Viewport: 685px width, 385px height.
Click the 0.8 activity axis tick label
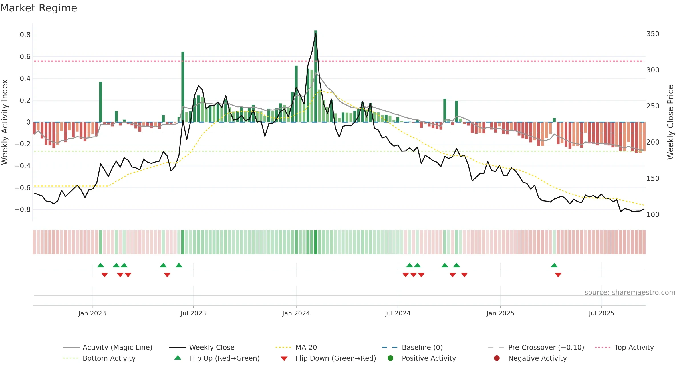click(x=25, y=35)
